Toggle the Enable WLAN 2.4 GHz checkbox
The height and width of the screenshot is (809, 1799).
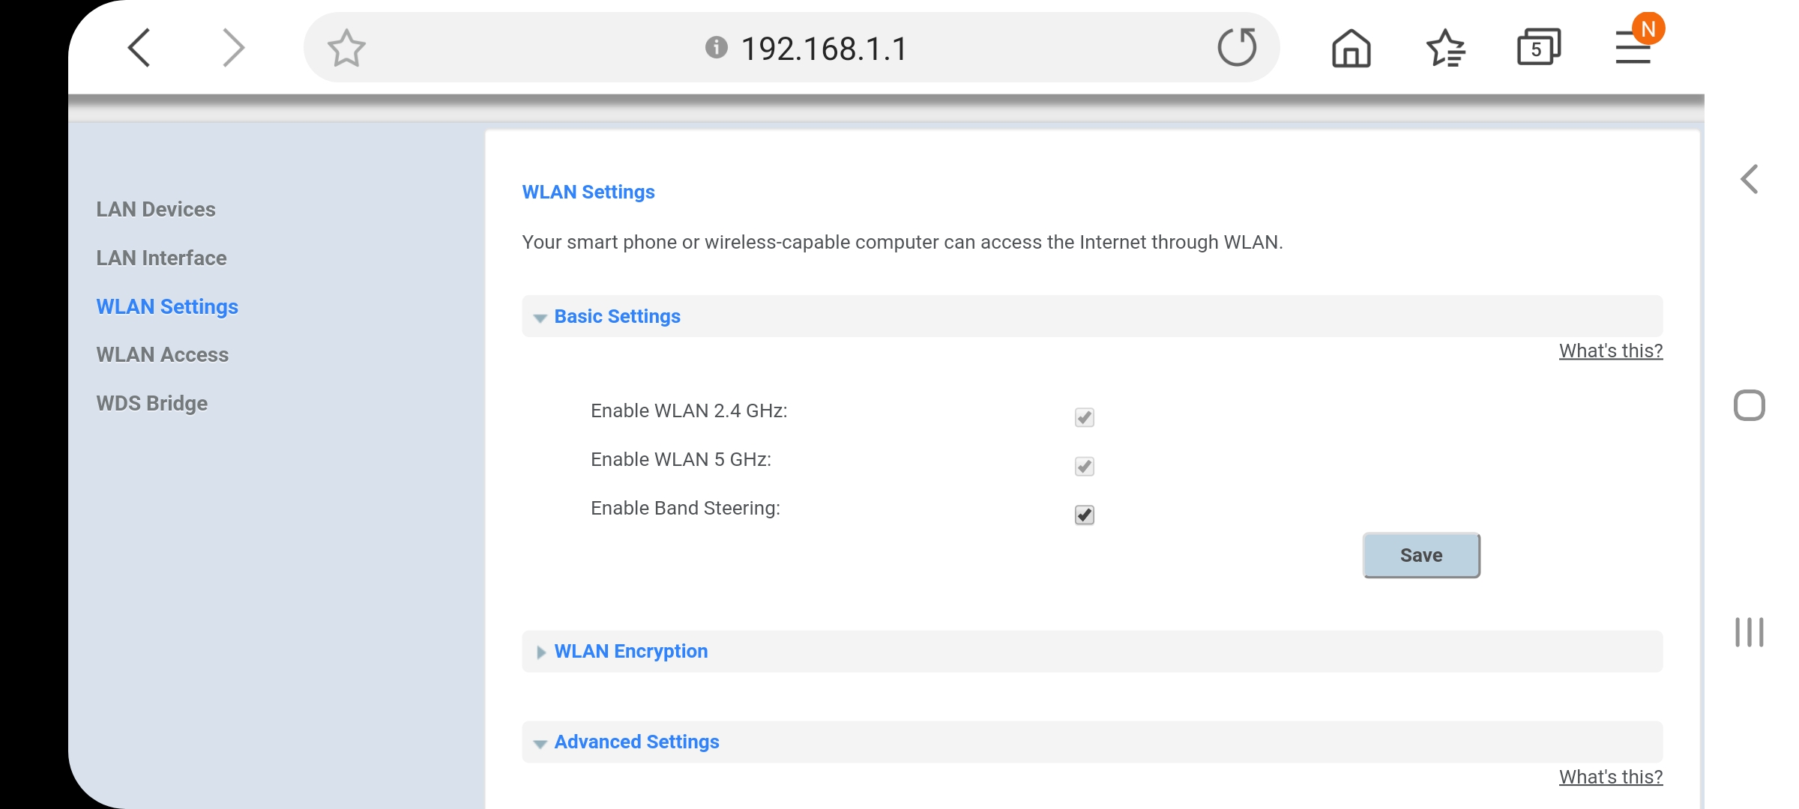[x=1084, y=417]
